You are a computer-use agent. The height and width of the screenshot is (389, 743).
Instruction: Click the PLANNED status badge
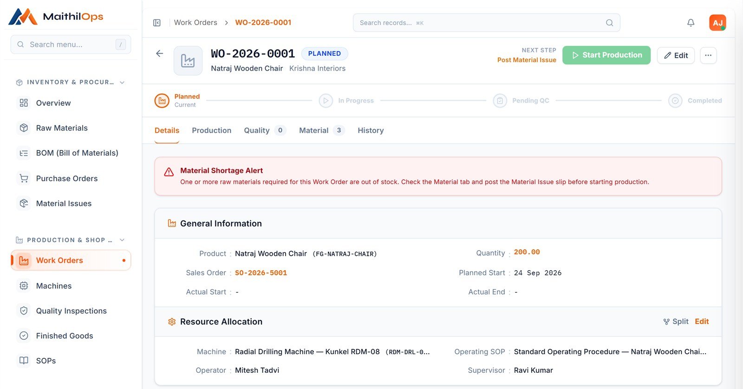325,53
